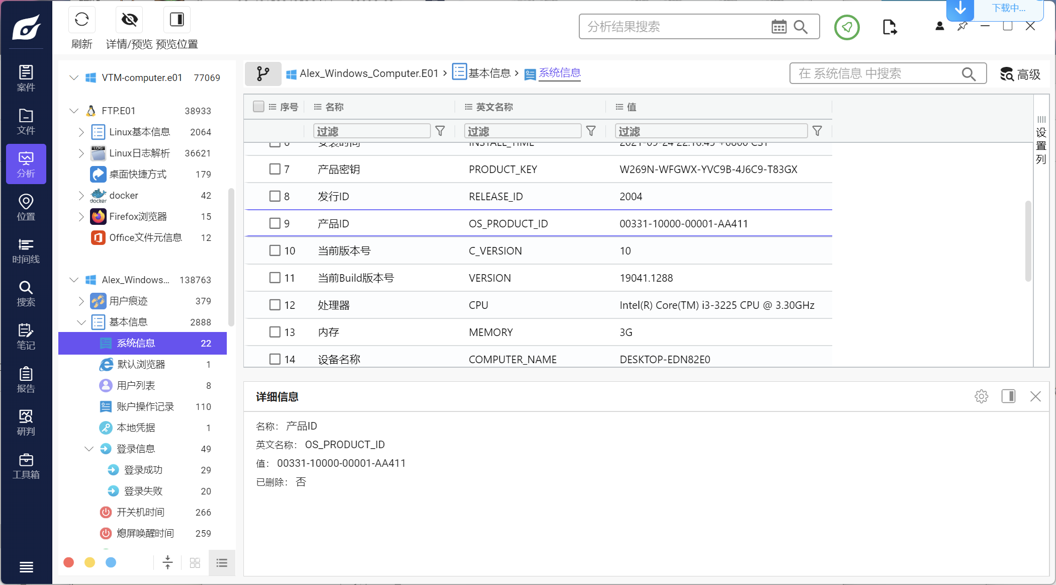Open the 研判 sidebar section
The height and width of the screenshot is (585, 1056).
pyautogui.click(x=26, y=423)
